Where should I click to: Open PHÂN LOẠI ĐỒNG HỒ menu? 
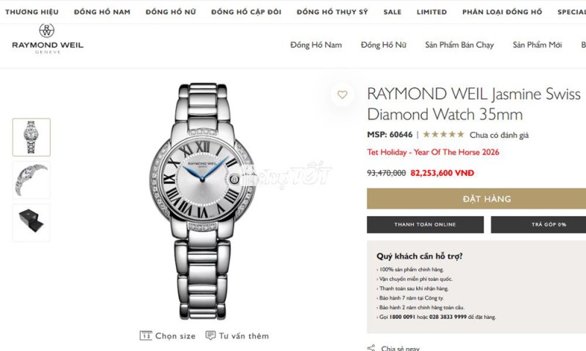502,12
